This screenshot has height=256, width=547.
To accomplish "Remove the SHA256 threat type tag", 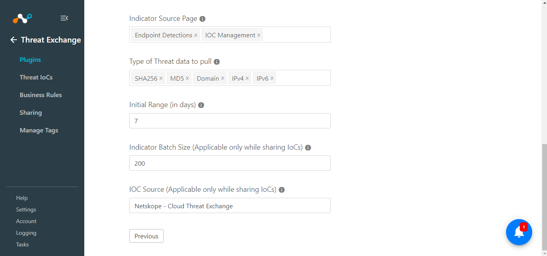I will [x=161, y=78].
